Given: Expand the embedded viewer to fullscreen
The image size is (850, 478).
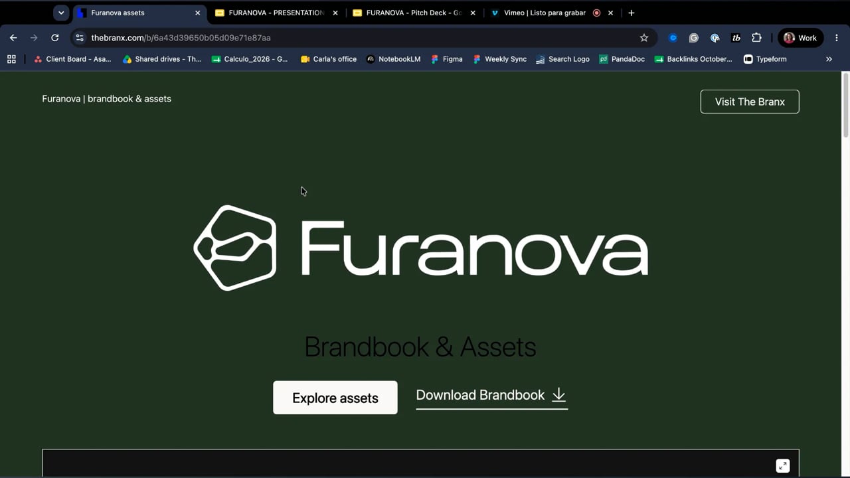Looking at the screenshot, I should point(783,465).
